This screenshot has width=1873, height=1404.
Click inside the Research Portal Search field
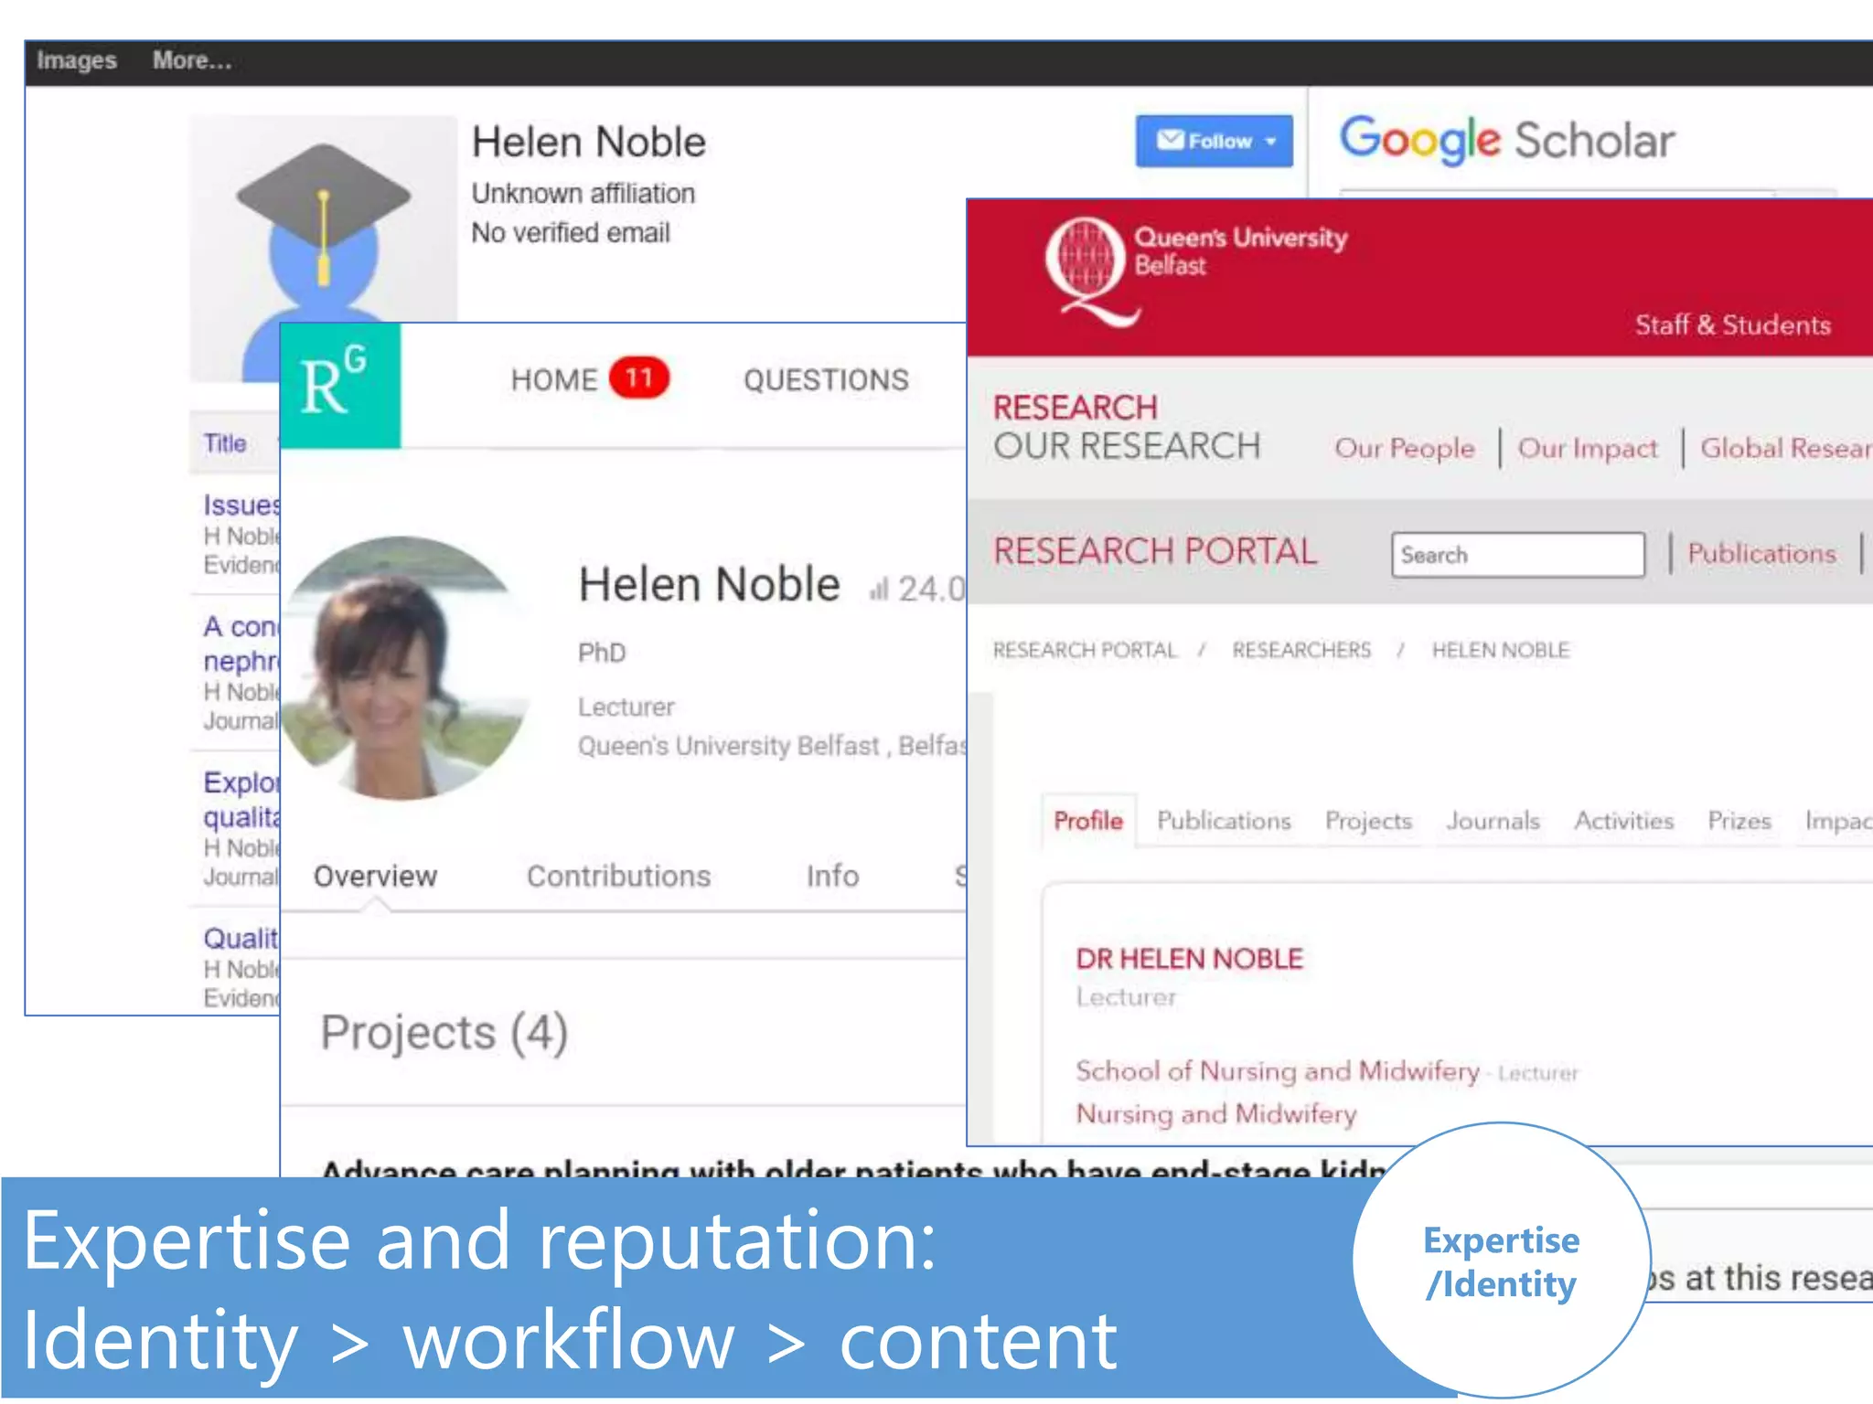coord(1517,555)
